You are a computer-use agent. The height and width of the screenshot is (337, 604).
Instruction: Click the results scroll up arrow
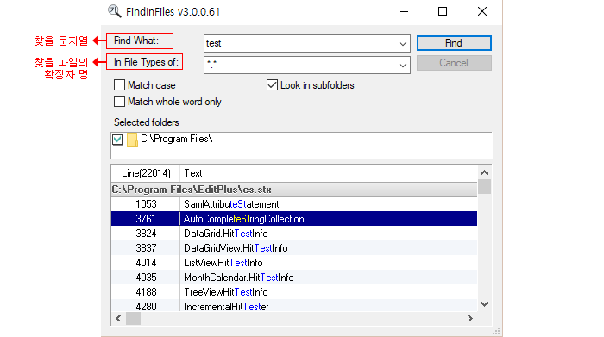pyautogui.click(x=485, y=172)
